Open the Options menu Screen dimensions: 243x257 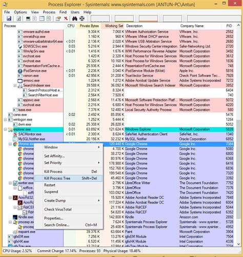tap(21, 12)
